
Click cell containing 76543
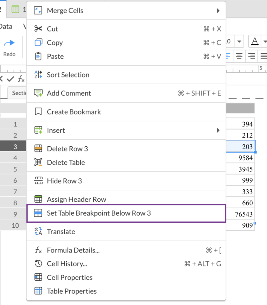[240, 214]
